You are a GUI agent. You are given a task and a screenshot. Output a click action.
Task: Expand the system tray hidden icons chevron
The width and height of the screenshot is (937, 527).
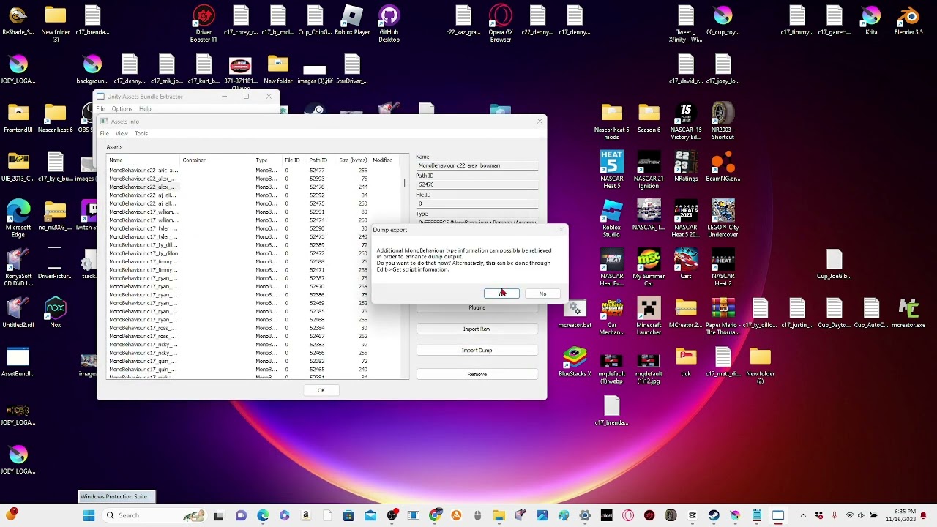(x=803, y=515)
